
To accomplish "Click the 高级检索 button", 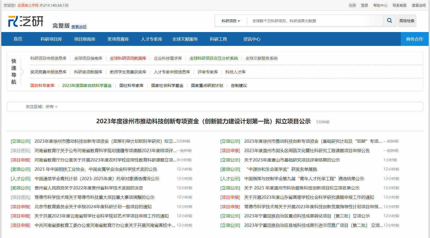I will coord(407,21).
